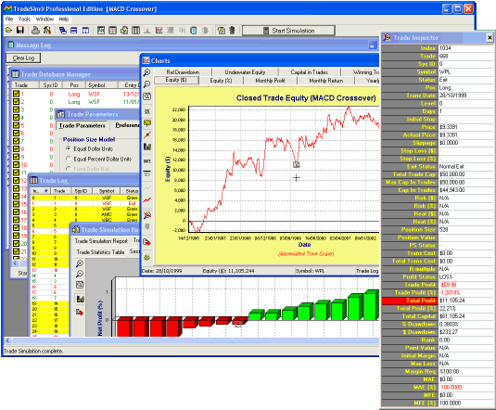
Task: Uncheck trade 8 in Trade Database Manager
Action: 16,148
